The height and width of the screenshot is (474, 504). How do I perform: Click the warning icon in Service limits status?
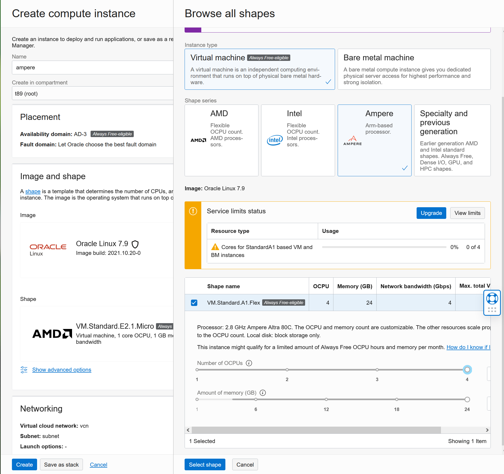pos(193,211)
